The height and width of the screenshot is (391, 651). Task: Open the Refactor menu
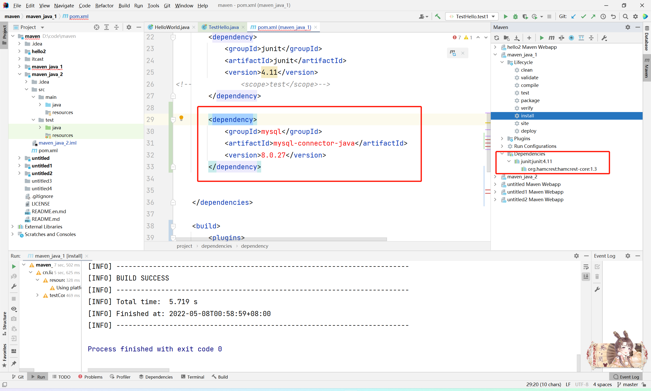(x=104, y=5)
